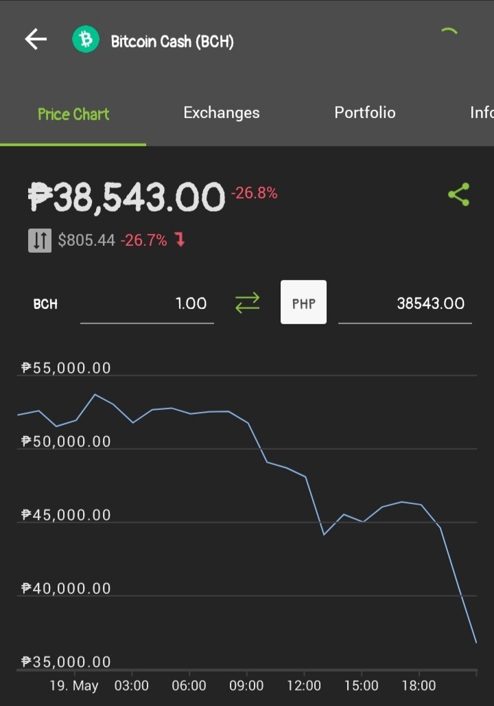Select the Price Chart tab

(73, 114)
